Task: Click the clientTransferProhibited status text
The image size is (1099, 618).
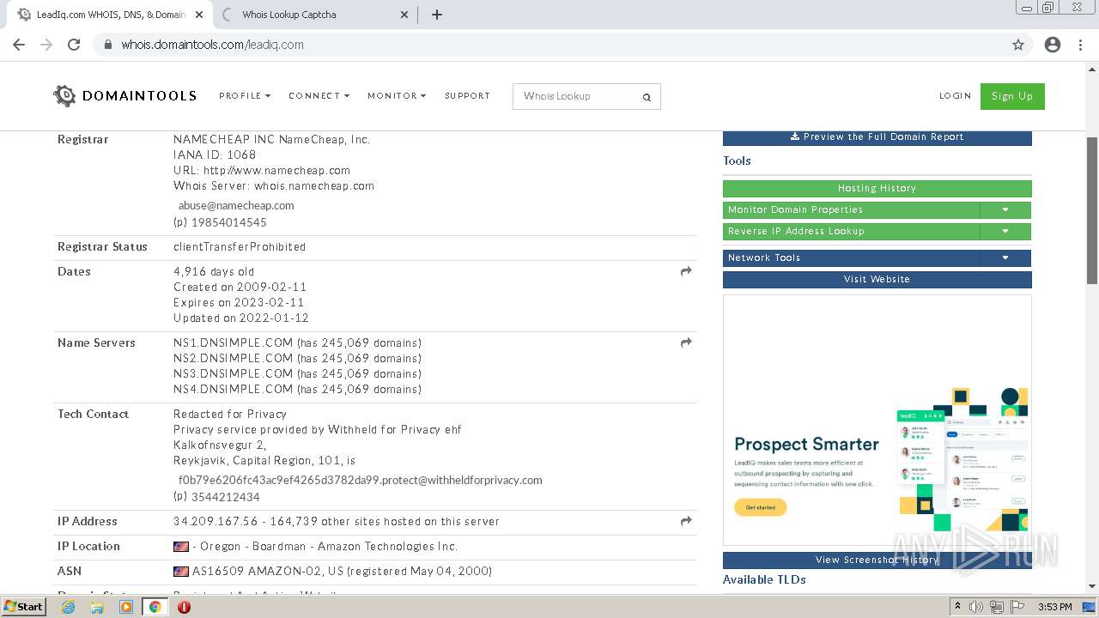Action: tap(240, 246)
